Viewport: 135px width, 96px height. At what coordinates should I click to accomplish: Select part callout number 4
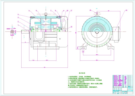pyautogui.click(x=18, y=14)
